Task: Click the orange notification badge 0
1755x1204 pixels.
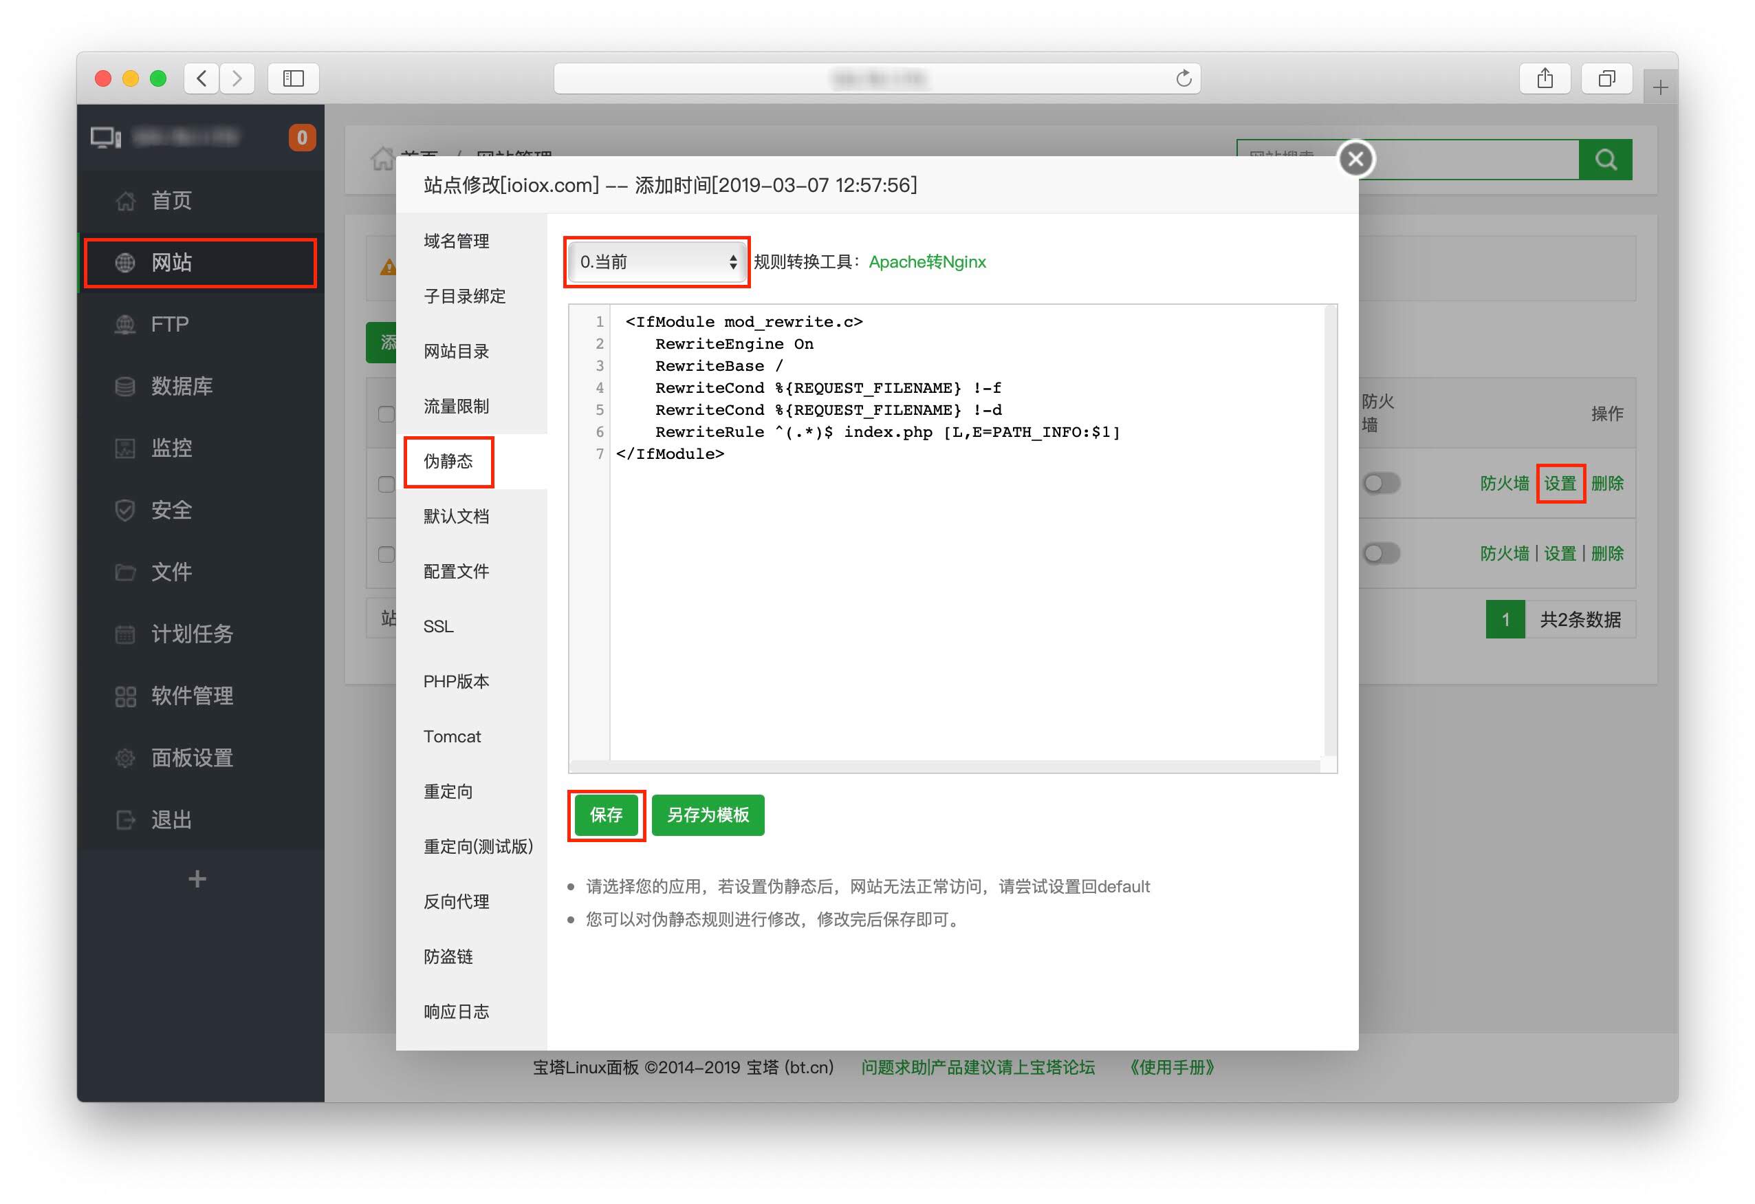Action: 302,138
